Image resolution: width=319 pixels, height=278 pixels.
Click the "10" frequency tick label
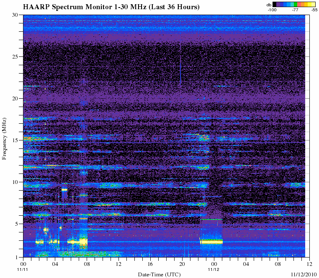tap(16, 182)
